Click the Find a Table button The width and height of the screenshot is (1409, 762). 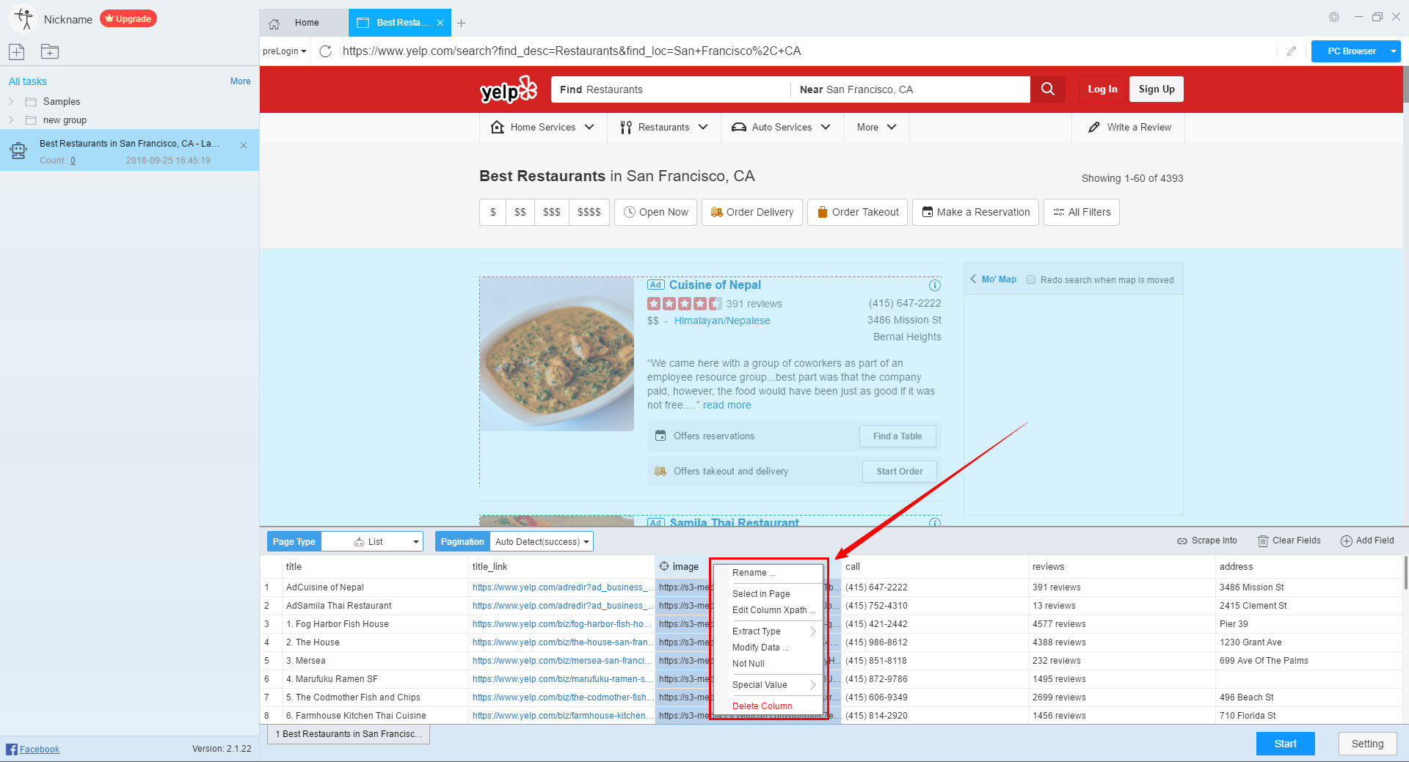(898, 436)
